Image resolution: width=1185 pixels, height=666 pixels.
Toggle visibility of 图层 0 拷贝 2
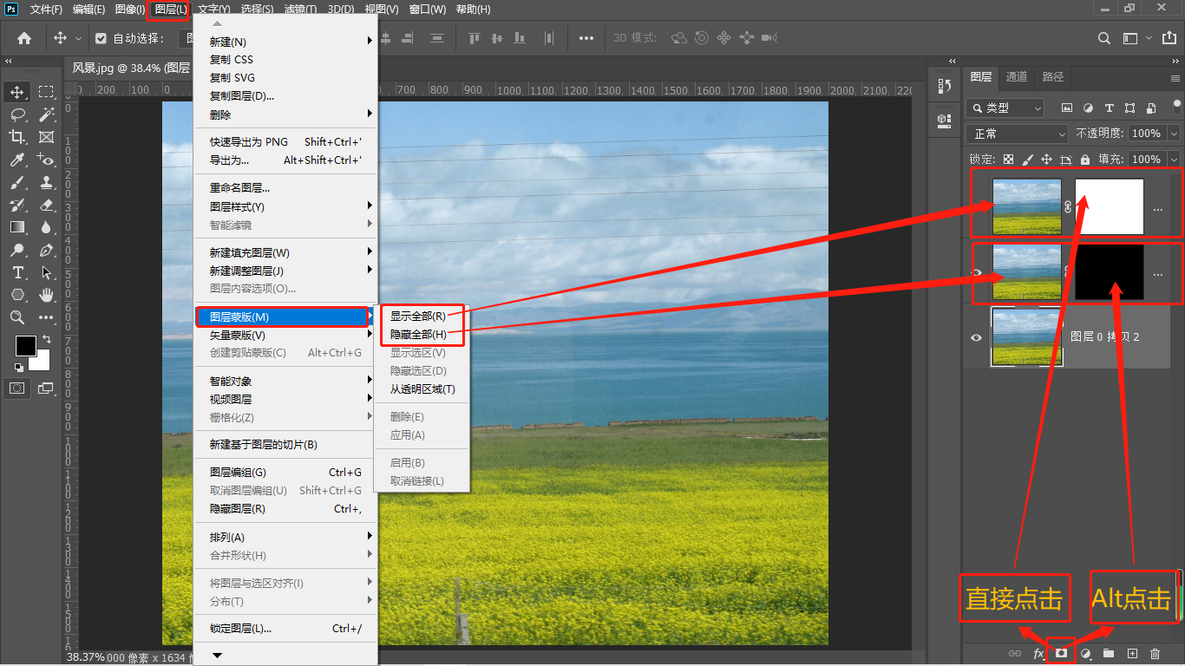pyautogui.click(x=977, y=337)
